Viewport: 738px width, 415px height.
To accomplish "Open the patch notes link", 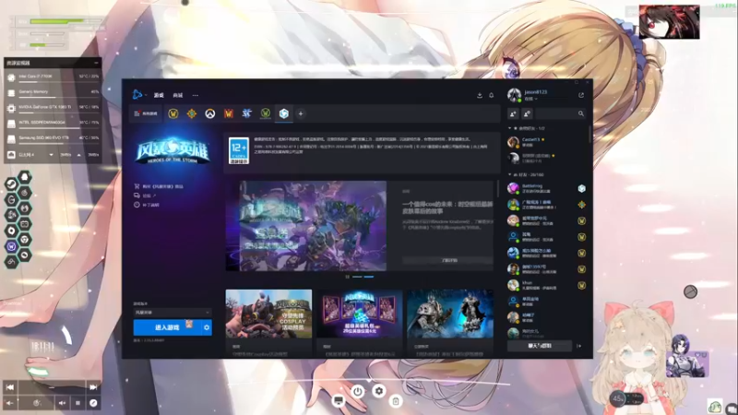I will click(x=147, y=205).
